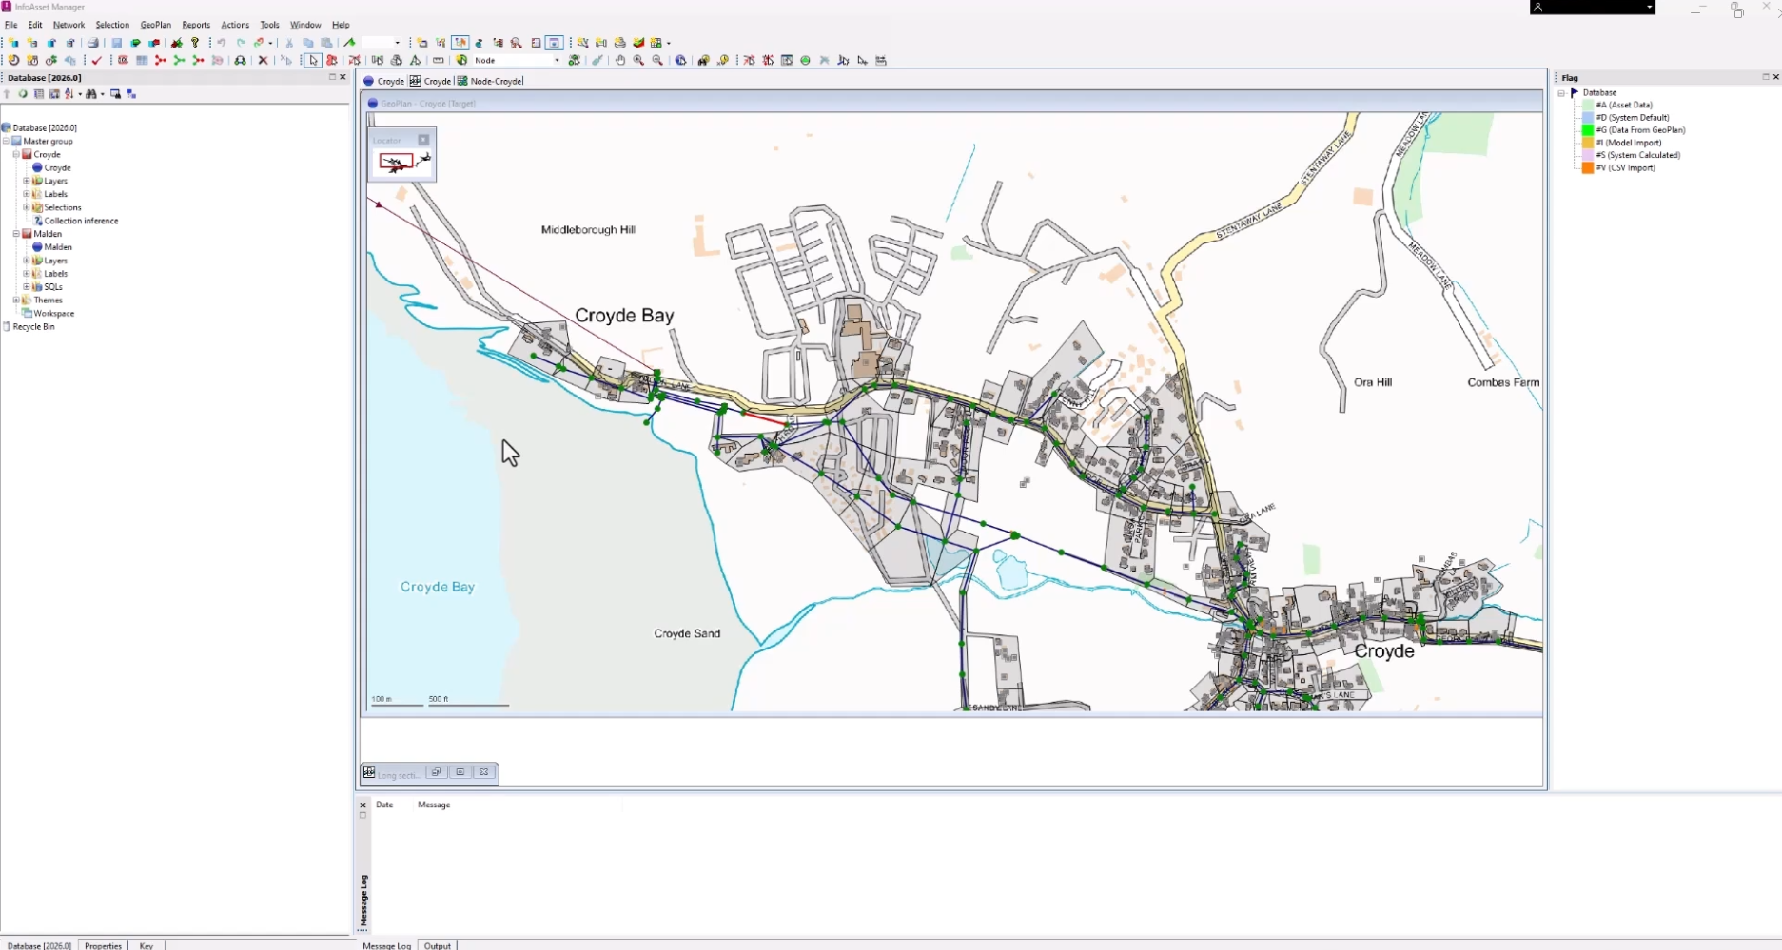Select the Pan tool in the GeoPlan toolbar

click(x=619, y=60)
